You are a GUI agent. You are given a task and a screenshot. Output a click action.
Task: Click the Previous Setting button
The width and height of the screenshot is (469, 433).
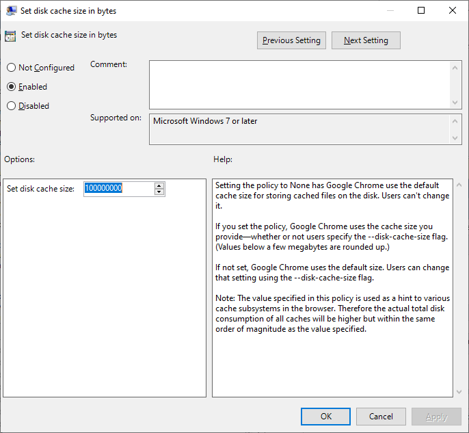[x=291, y=40]
